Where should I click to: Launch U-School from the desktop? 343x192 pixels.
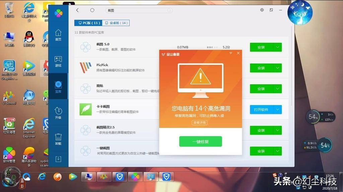[9, 98]
